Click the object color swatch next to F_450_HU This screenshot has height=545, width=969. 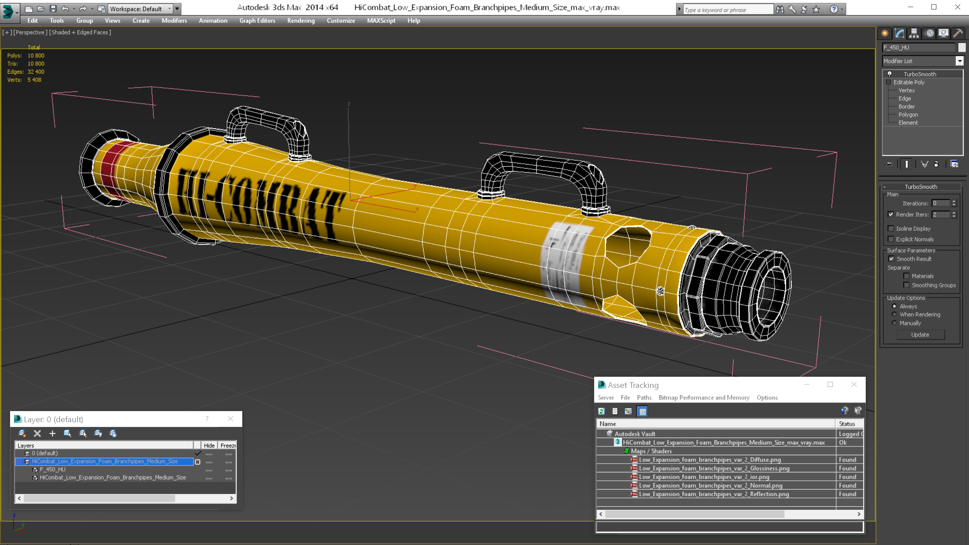pos(962,47)
